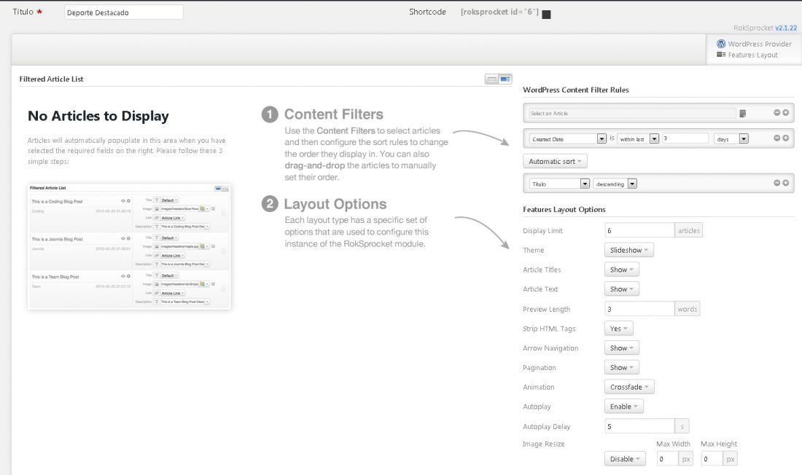Click the v2.1.22 version link
The height and width of the screenshot is (475, 802).
786,28
